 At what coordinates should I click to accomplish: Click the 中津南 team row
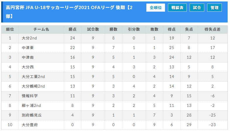114,57
